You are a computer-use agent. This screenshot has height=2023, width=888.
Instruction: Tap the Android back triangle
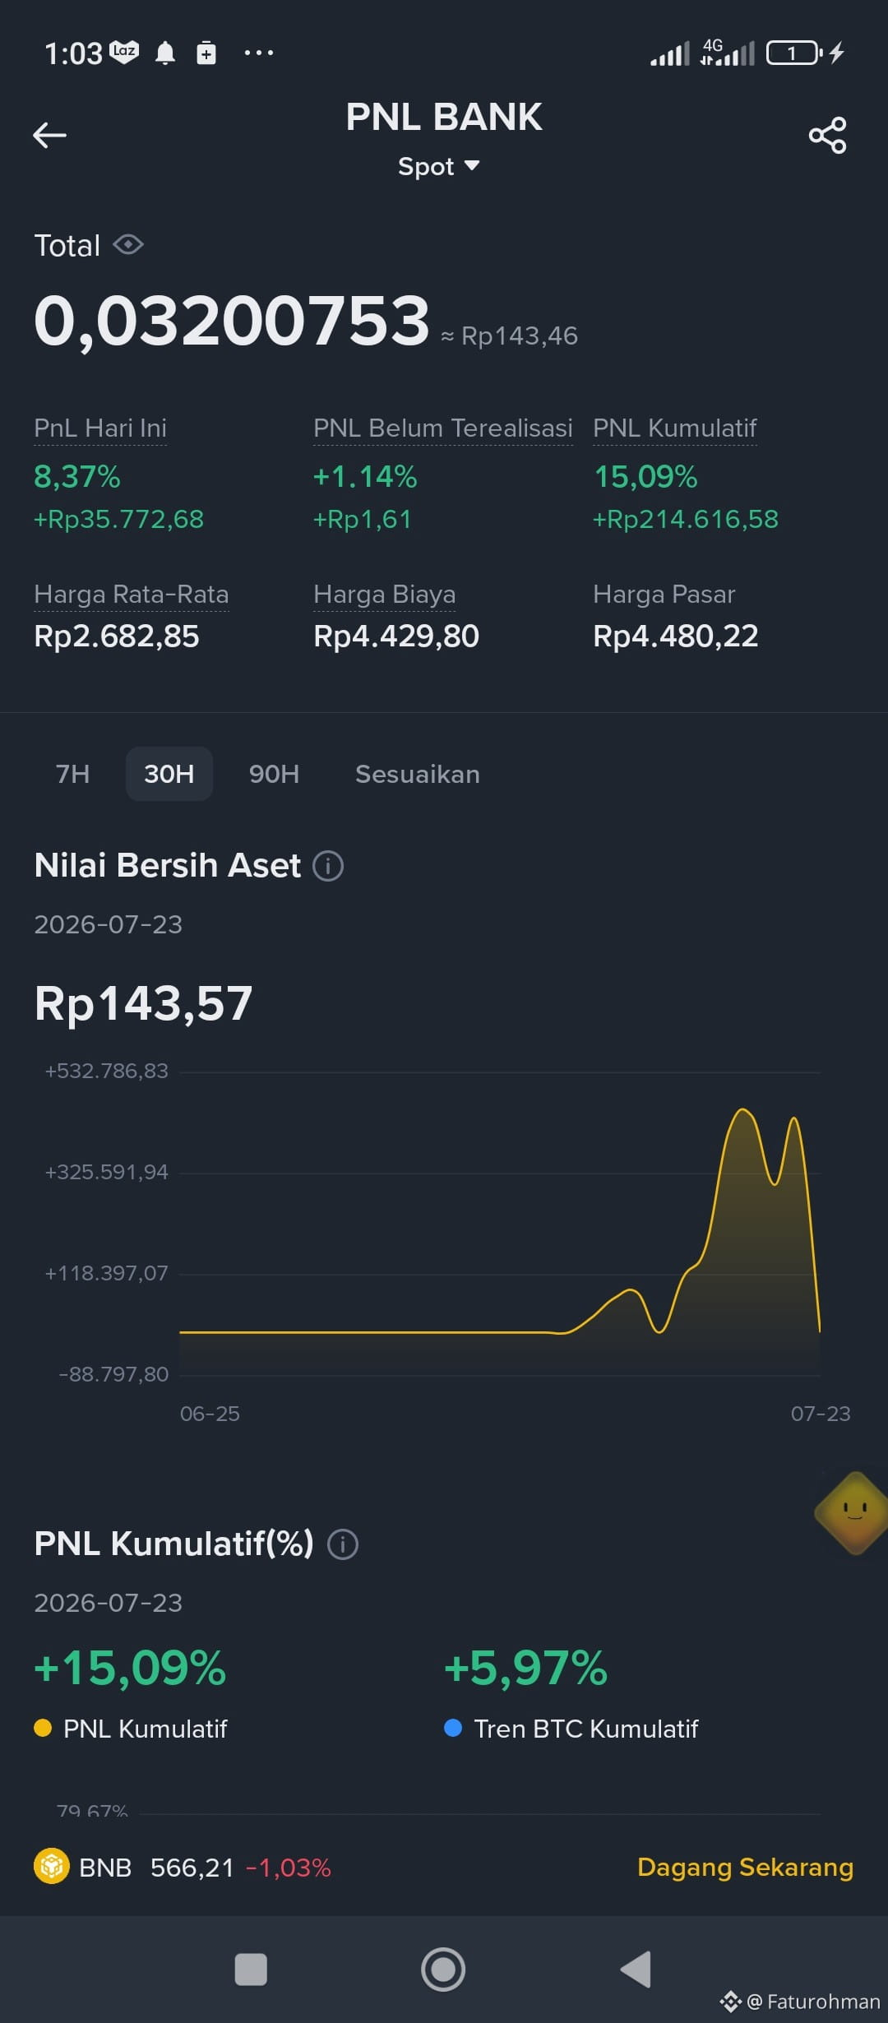(636, 1969)
